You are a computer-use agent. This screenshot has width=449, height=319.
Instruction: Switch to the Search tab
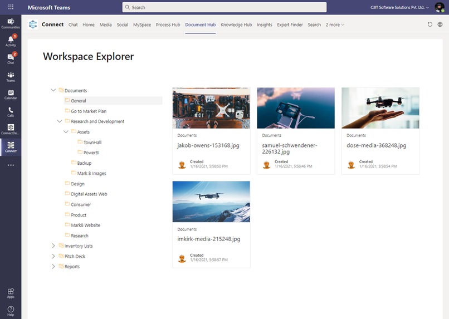tap(314, 25)
